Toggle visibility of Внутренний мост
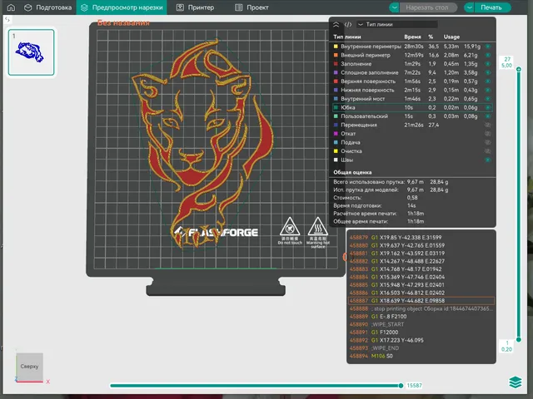This screenshot has width=533, height=399. click(x=488, y=99)
